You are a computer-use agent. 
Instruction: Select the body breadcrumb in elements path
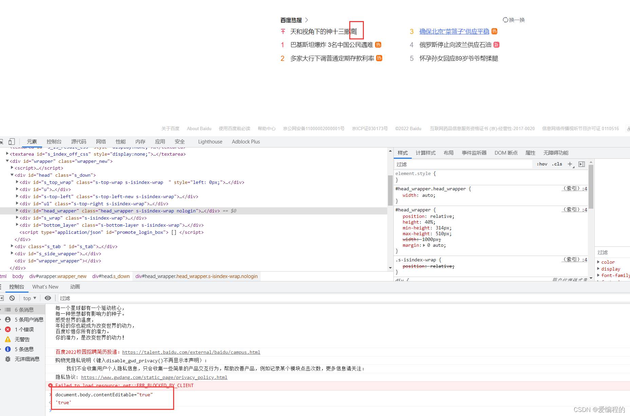(x=18, y=276)
